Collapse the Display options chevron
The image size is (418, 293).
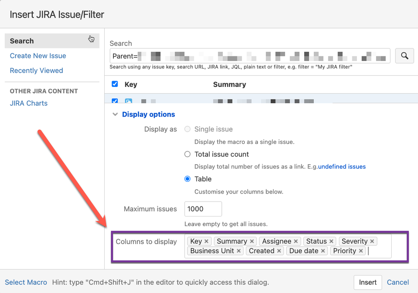[115, 114]
